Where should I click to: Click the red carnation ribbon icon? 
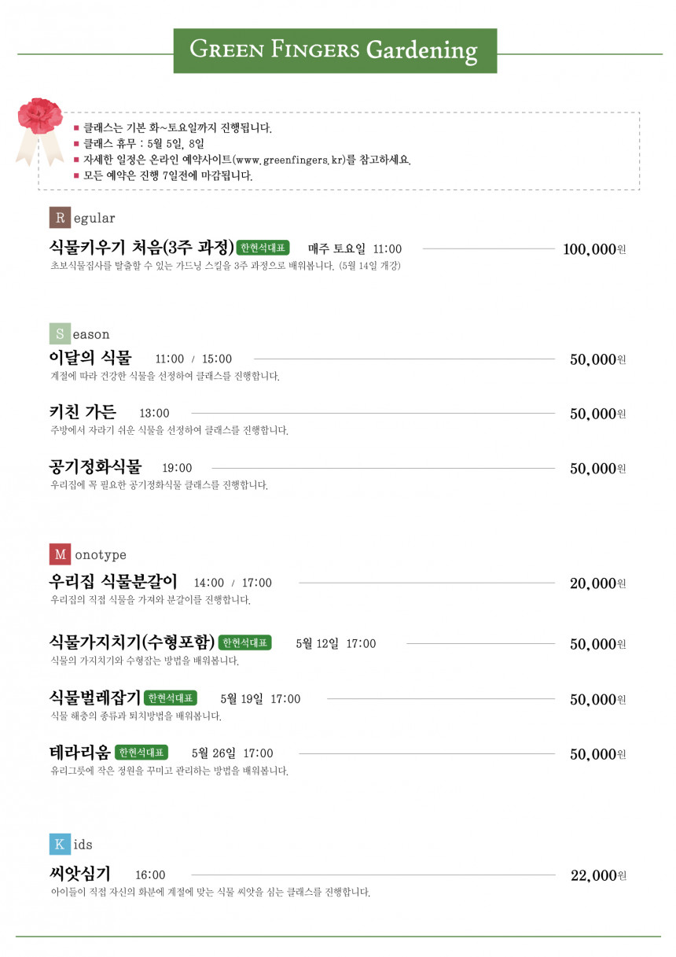(39, 131)
